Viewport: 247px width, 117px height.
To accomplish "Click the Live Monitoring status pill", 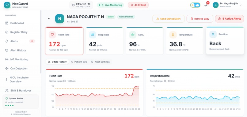I will pos(110,5).
